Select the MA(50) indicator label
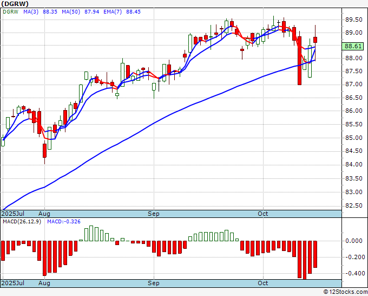Image resolution: width=368 pixels, height=296 pixels. (71, 12)
